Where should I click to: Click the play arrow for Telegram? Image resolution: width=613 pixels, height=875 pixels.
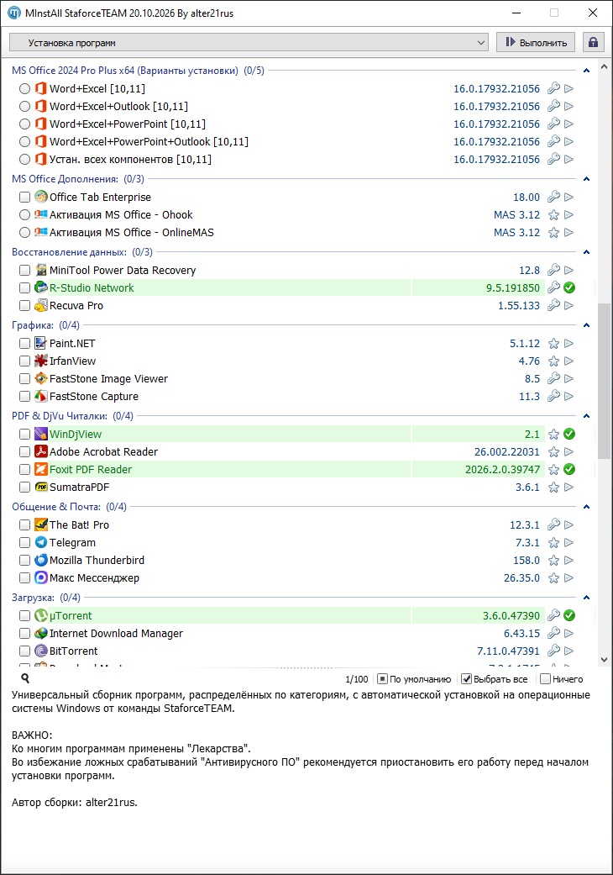(x=569, y=542)
